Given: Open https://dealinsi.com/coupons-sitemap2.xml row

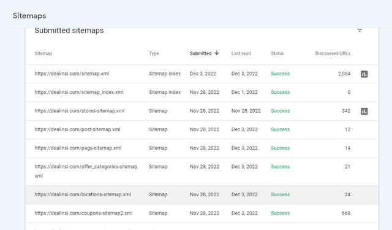Looking at the screenshot, I should click(x=202, y=213).
